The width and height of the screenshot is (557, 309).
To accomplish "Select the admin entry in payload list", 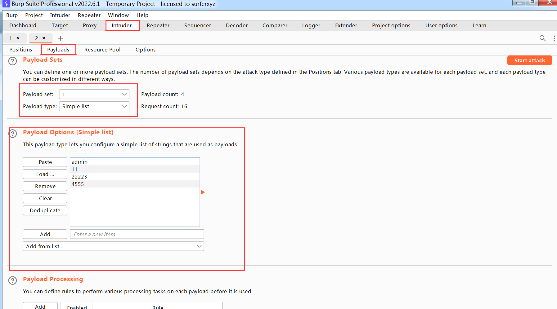I will 80,162.
